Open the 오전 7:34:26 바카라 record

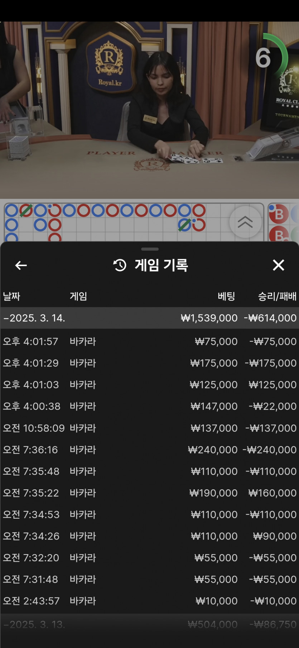click(x=150, y=536)
